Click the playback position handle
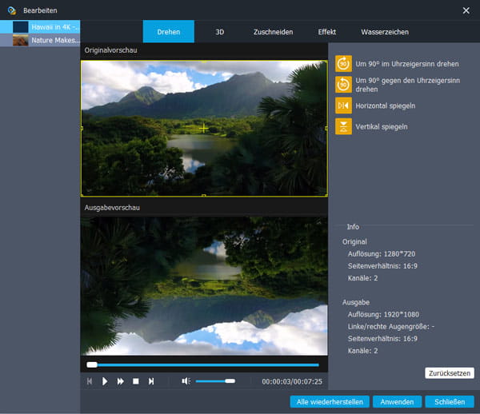The height and width of the screenshot is (414, 480). [92, 364]
